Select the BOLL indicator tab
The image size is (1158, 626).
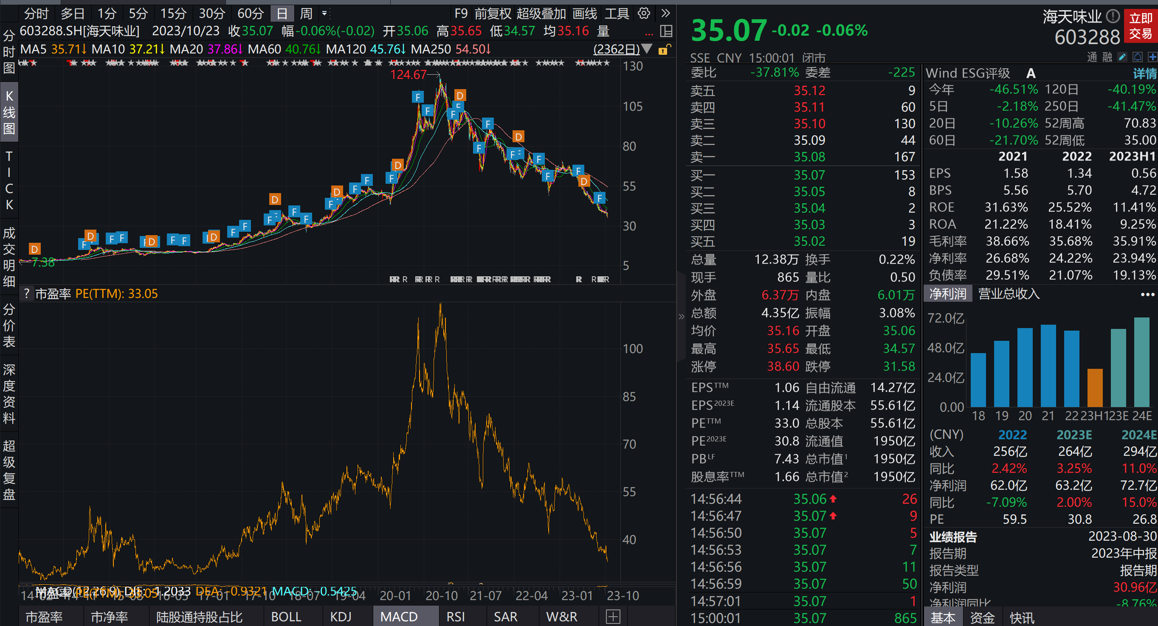[286, 617]
